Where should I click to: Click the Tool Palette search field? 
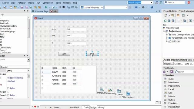click(x=184, y=72)
